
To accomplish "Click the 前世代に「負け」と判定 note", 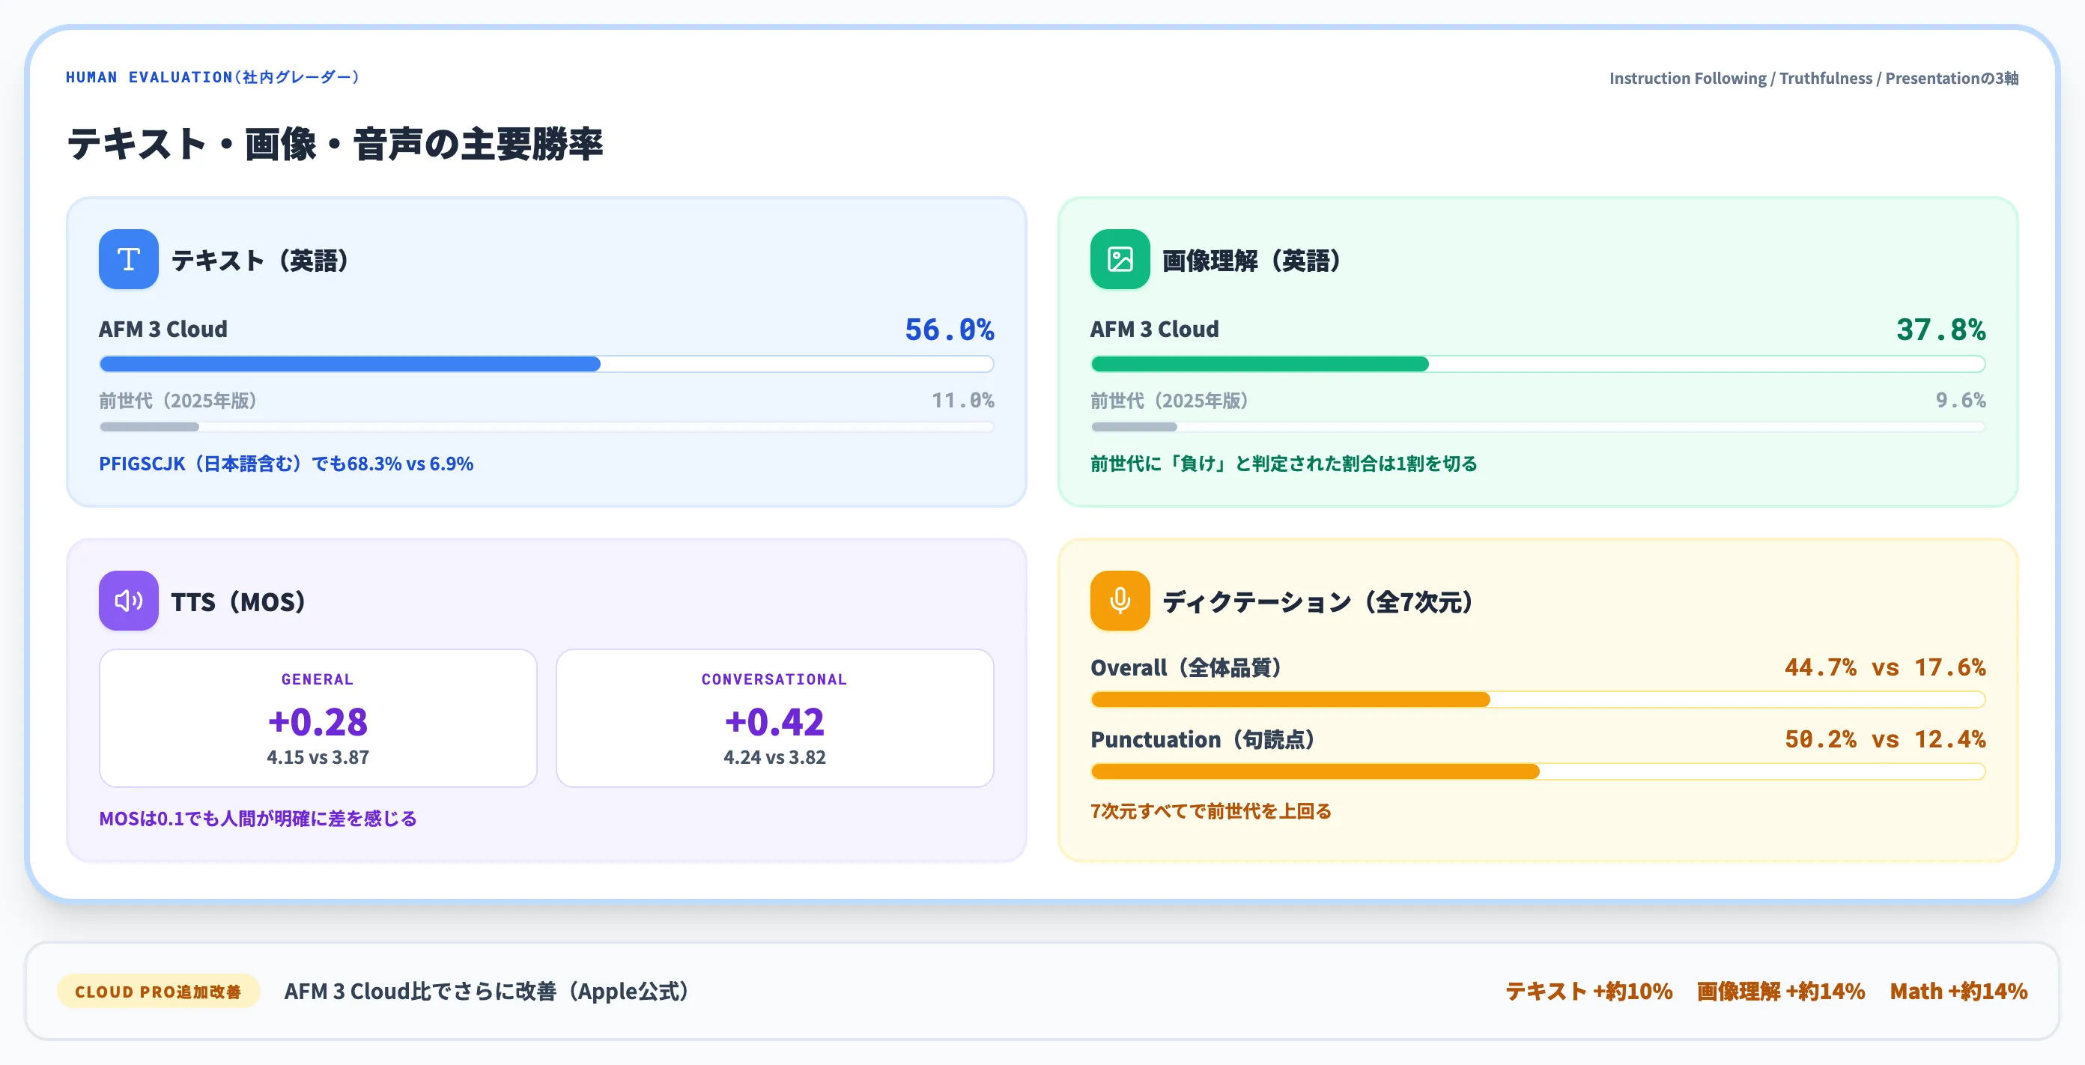I will [x=1284, y=464].
